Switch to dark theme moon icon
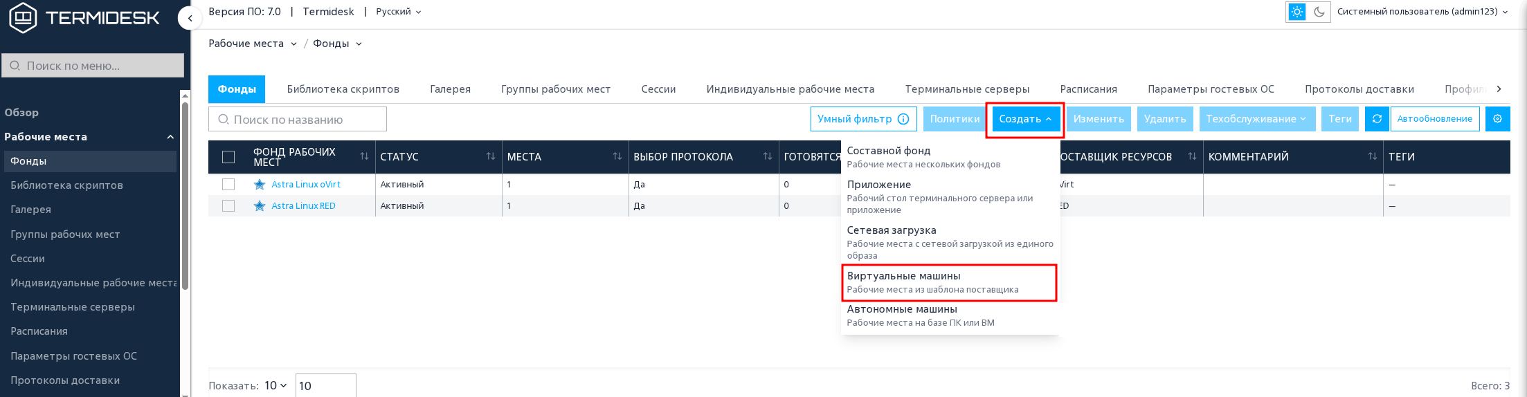The width and height of the screenshot is (1527, 397). [1319, 12]
